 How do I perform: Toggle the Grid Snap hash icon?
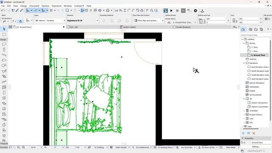point(51,11)
